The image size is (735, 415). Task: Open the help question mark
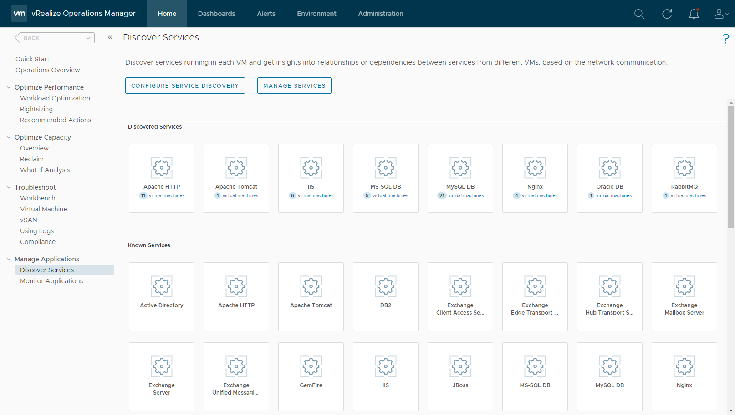[x=726, y=39]
